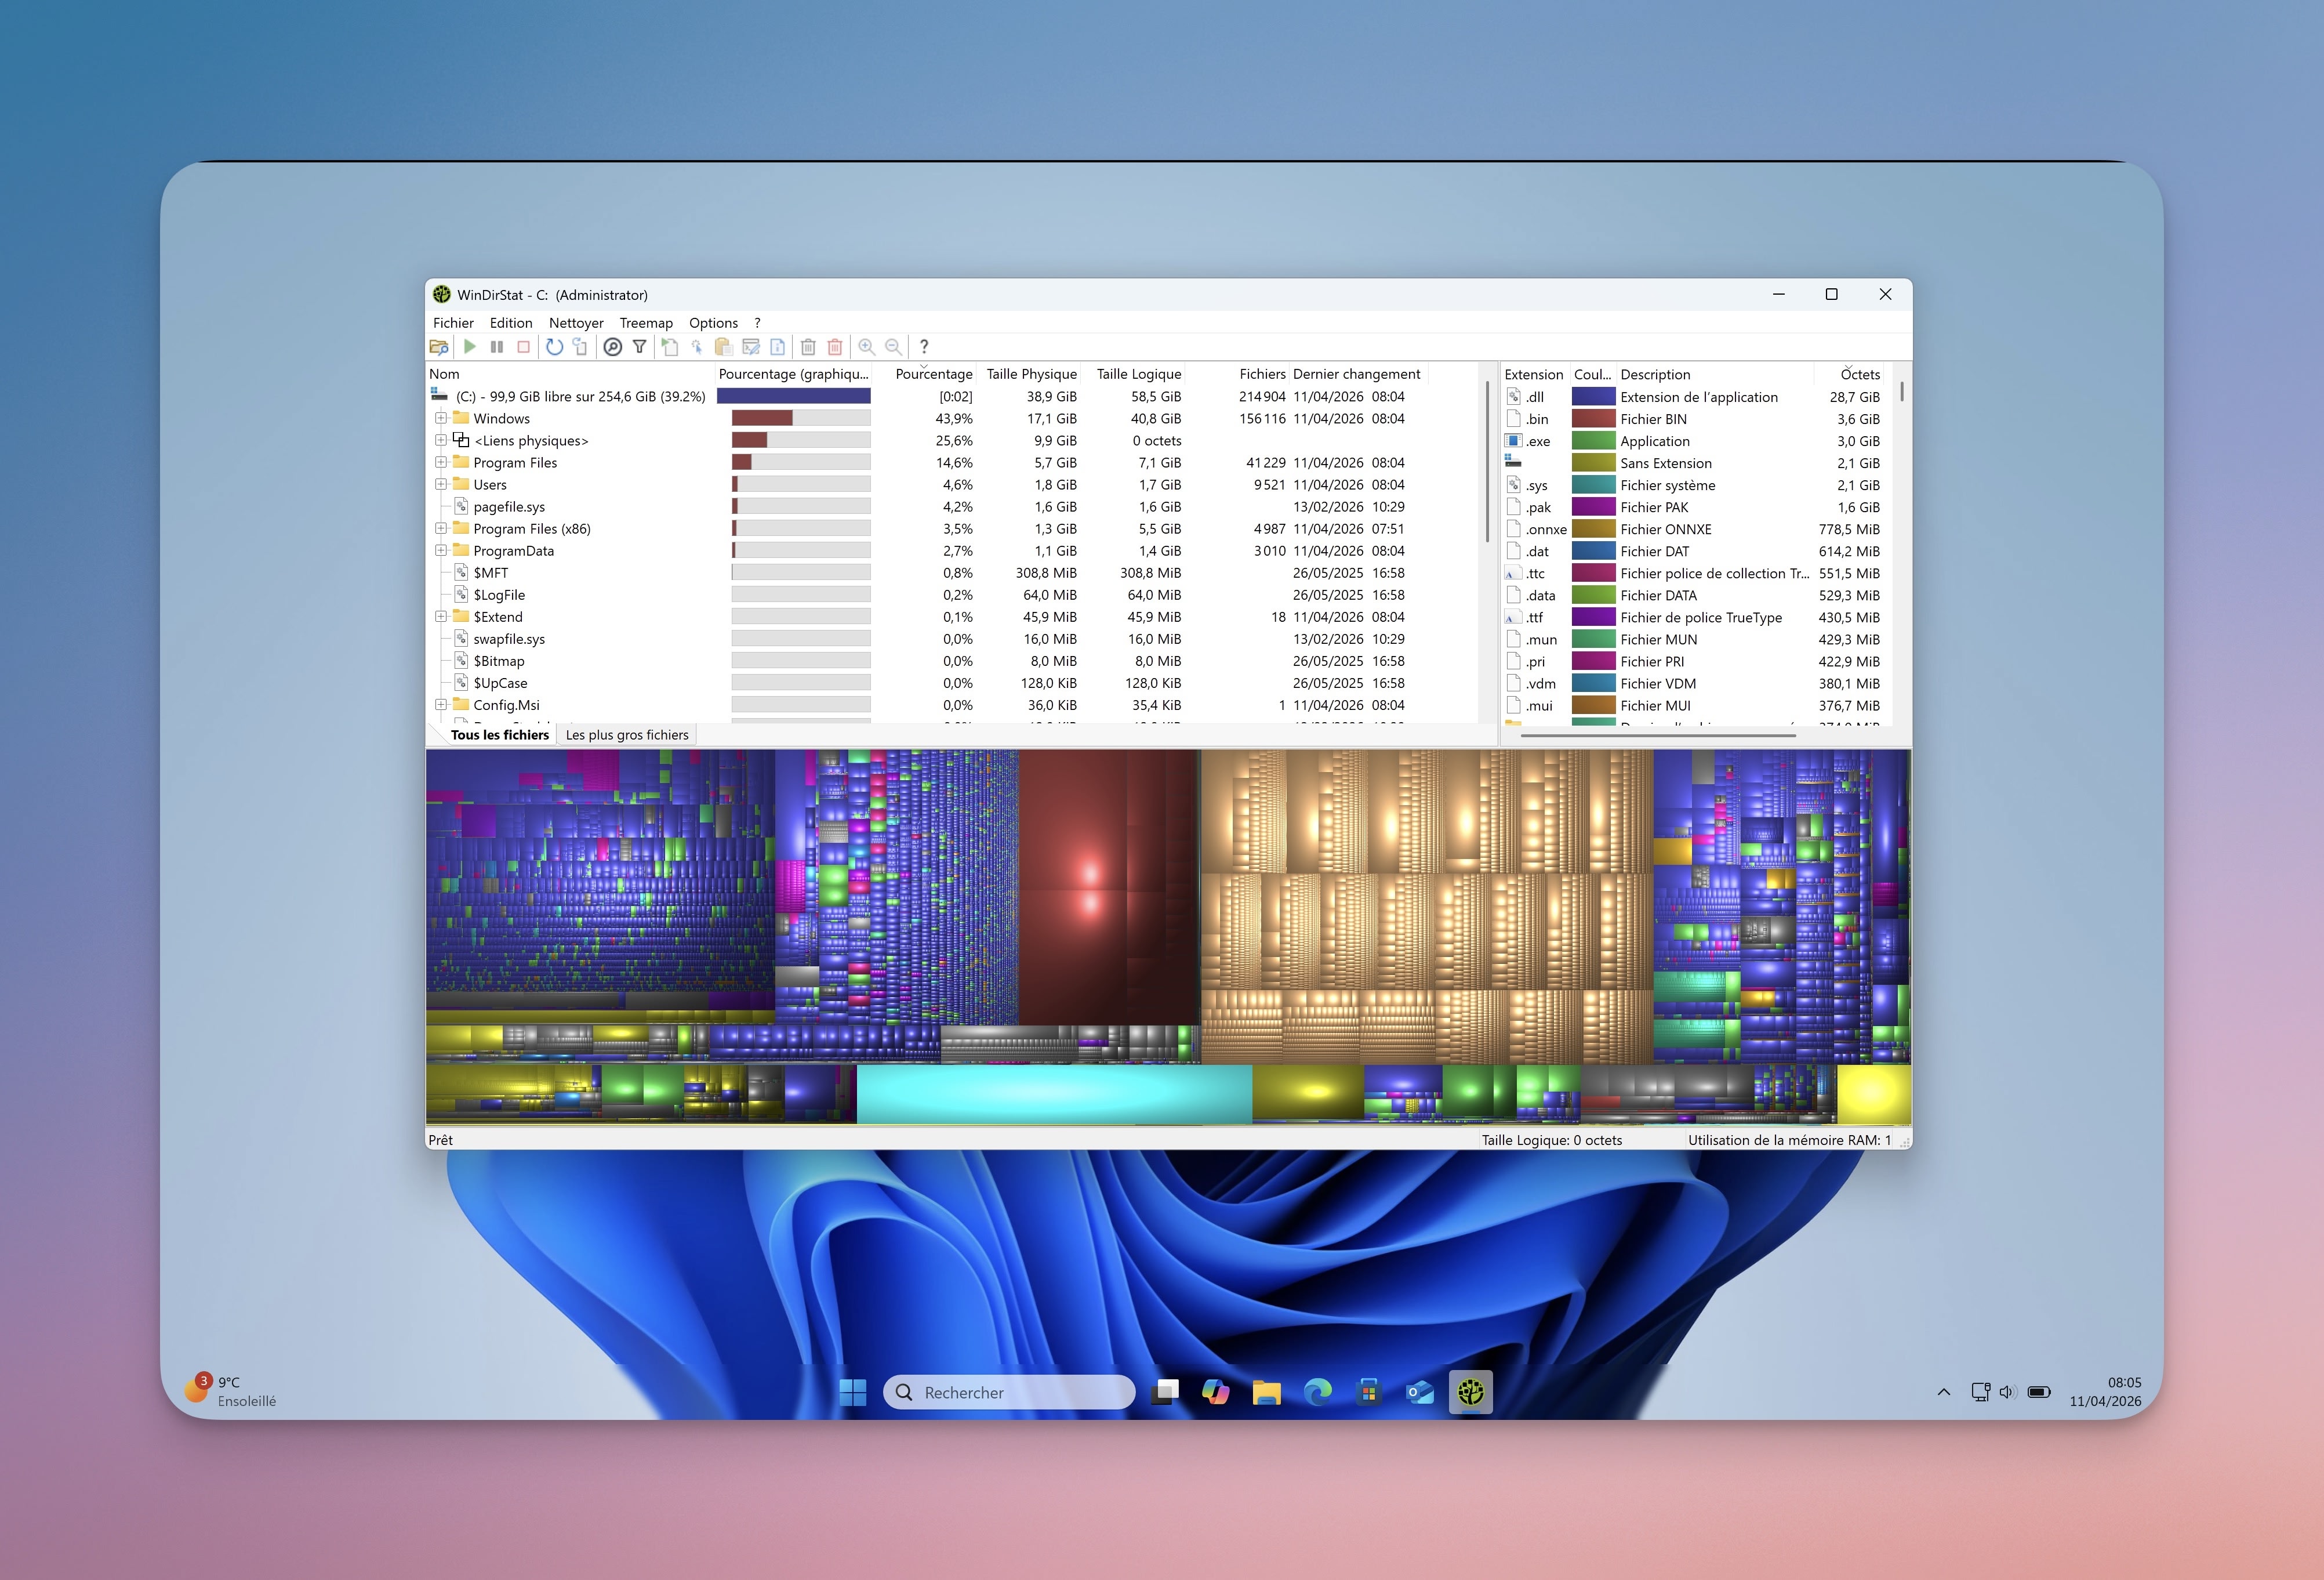Image resolution: width=2324 pixels, height=1580 pixels.
Task: Refresh the whole drive via the Refresh icon
Action: [555, 347]
